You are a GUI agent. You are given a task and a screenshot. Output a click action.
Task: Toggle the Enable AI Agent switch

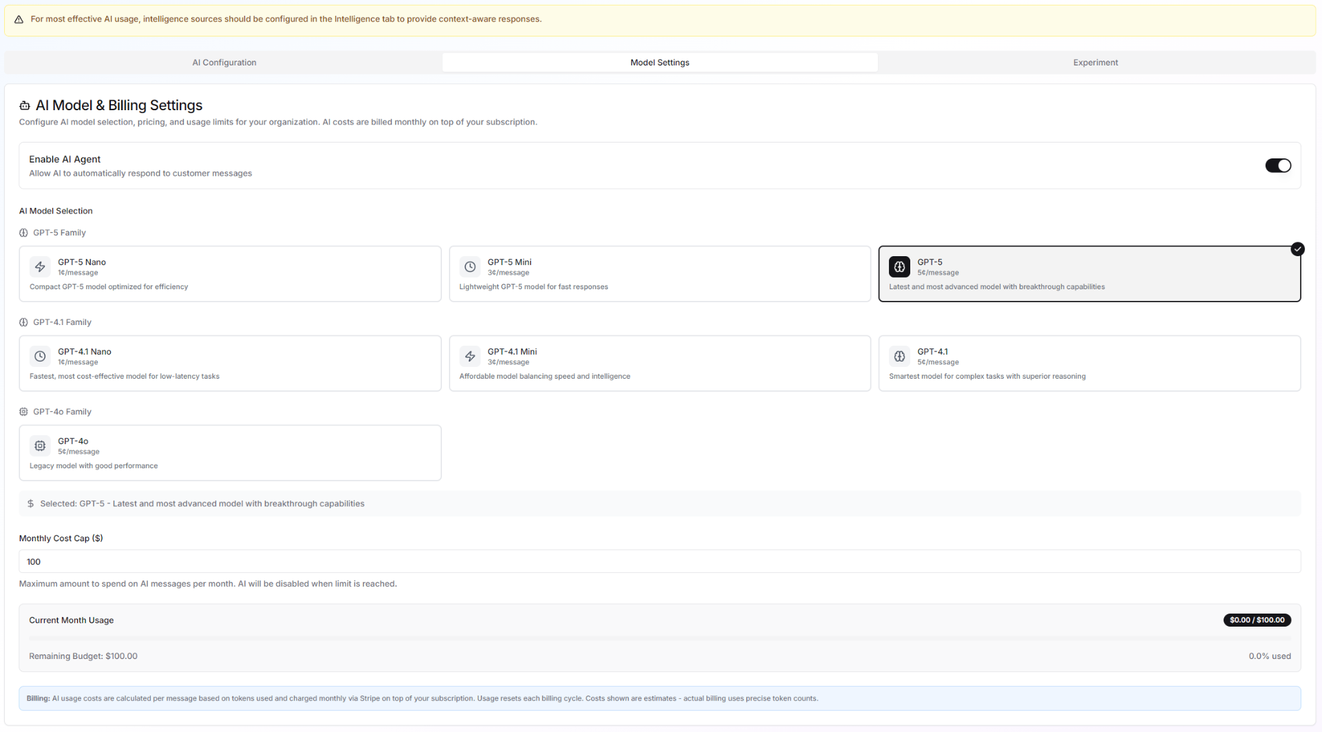[x=1278, y=165]
